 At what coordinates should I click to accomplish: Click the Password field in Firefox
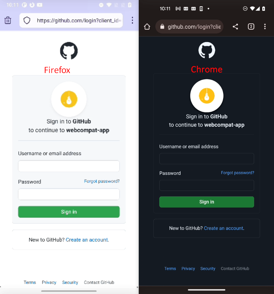coord(69,194)
